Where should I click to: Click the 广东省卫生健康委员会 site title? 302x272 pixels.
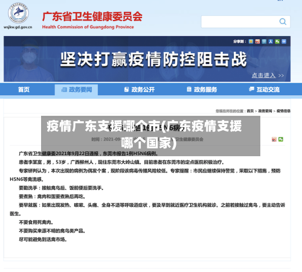(x=92, y=16)
